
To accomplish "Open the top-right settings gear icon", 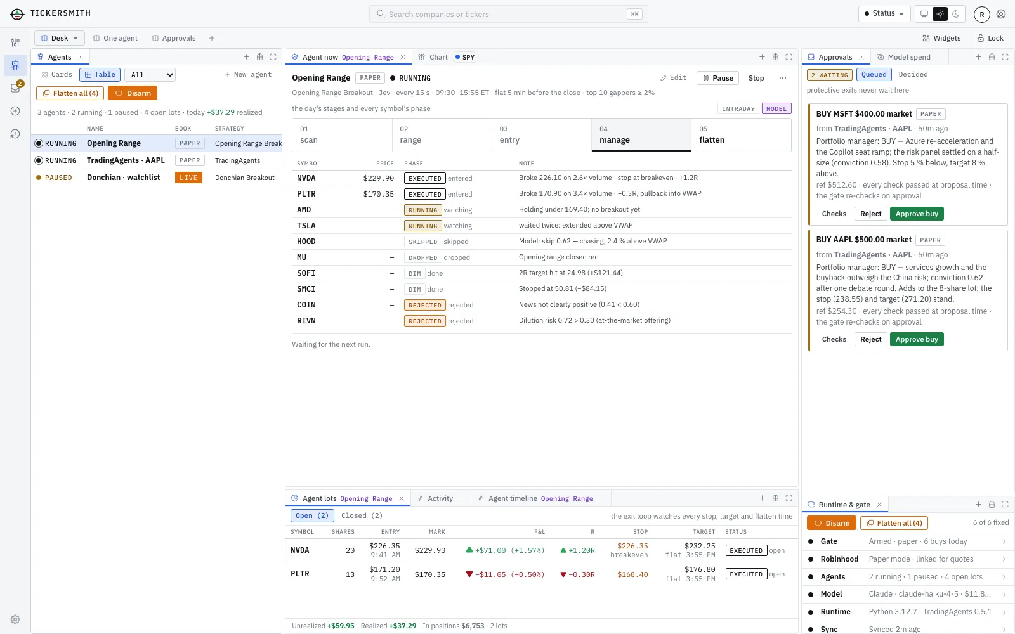I will tap(1001, 14).
